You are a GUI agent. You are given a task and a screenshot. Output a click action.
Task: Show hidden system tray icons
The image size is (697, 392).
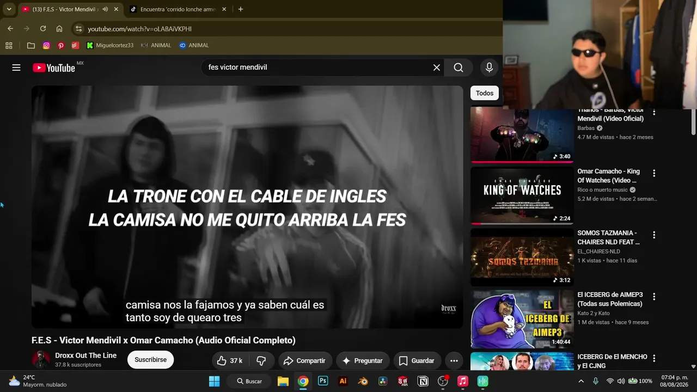point(581,381)
